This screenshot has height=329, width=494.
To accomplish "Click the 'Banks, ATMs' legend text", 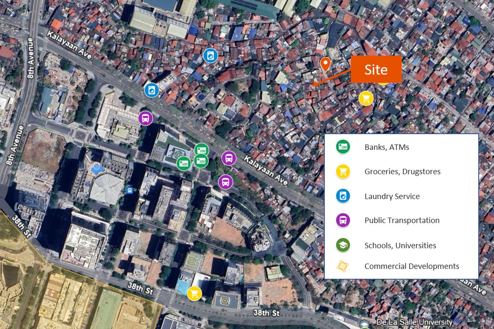I will coord(387,147).
